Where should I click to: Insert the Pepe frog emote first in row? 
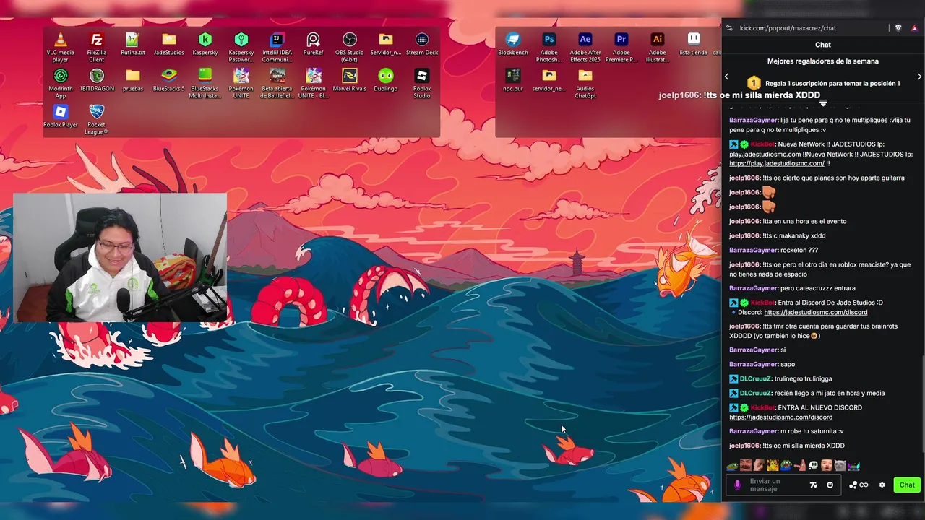click(733, 466)
